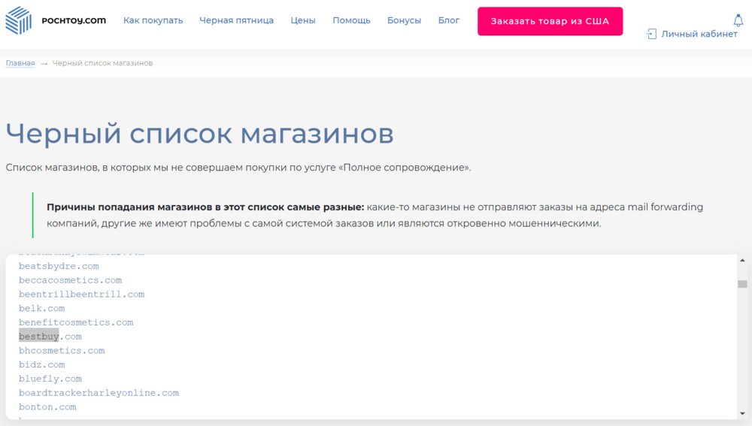
Task: Open the pochtoy.com home wordmark
Action: [x=74, y=20]
